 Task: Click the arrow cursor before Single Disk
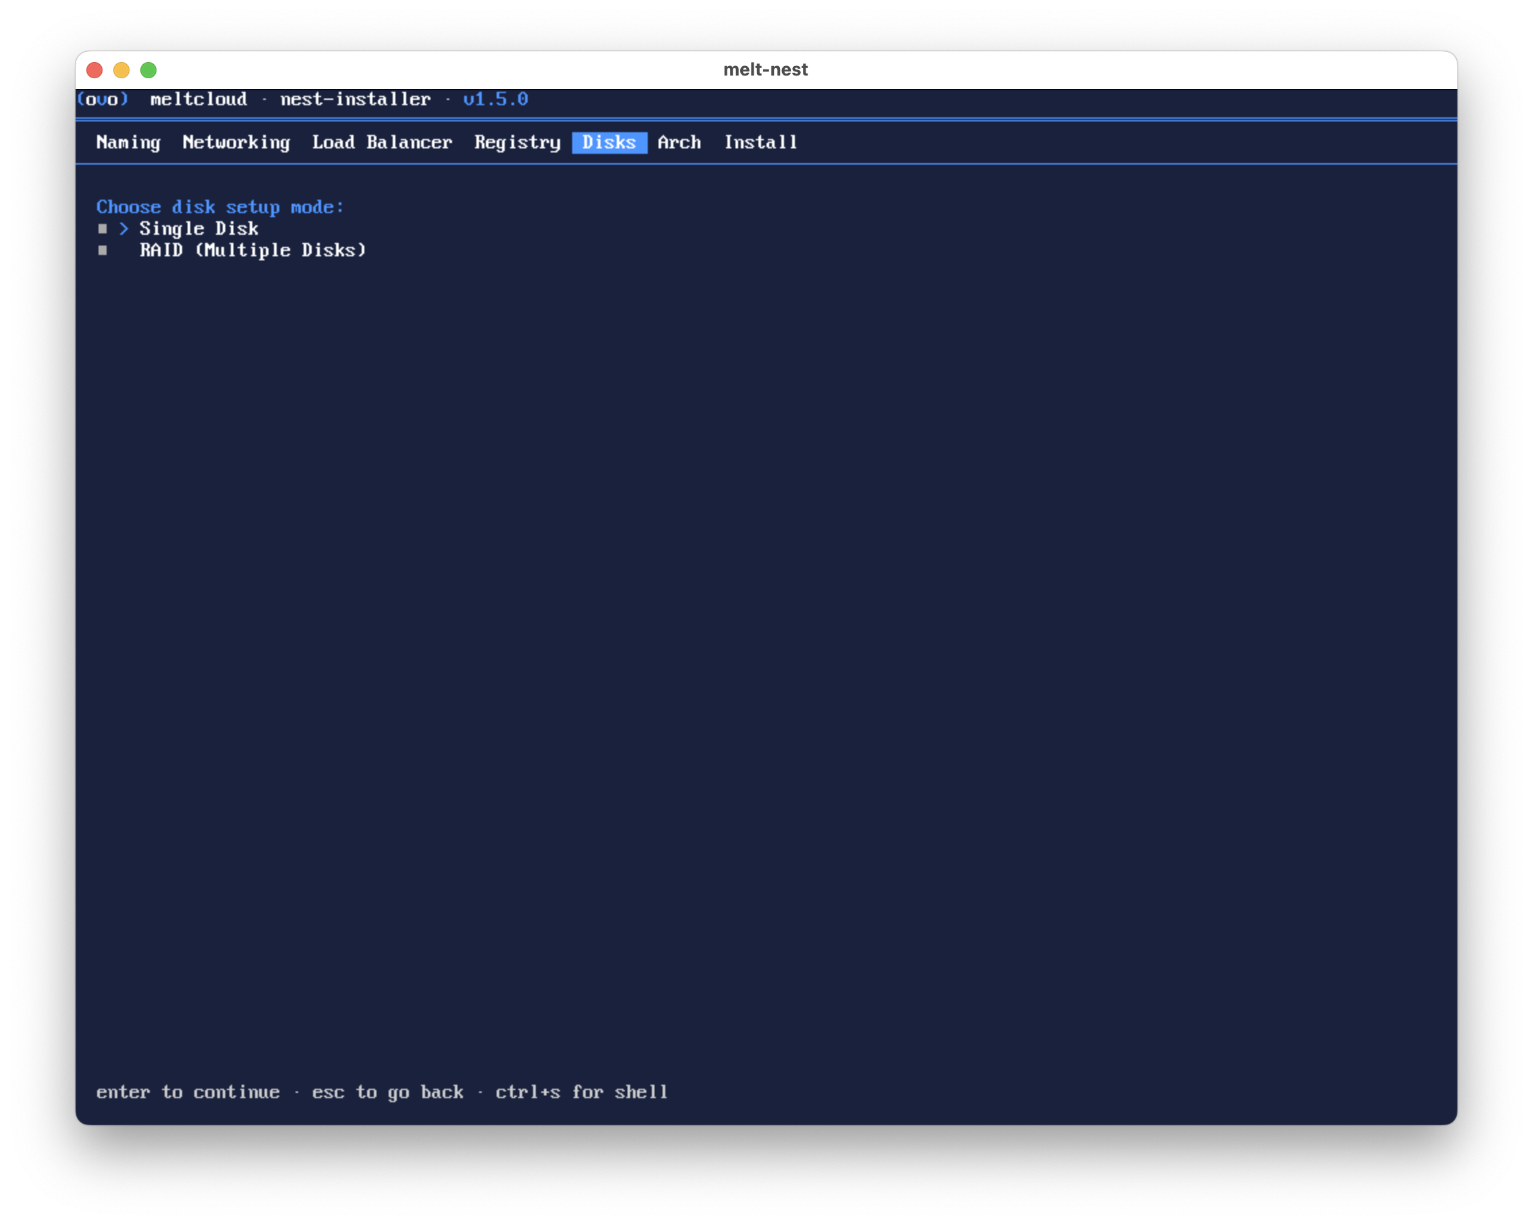124,228
